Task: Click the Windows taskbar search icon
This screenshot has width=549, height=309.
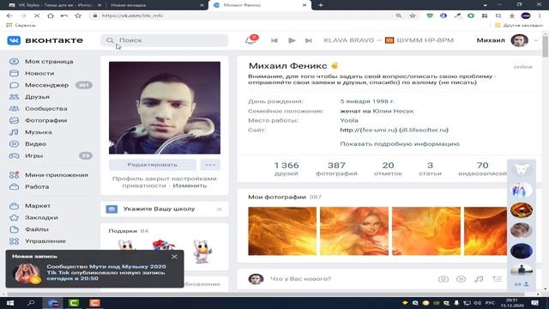Action: 31,303
